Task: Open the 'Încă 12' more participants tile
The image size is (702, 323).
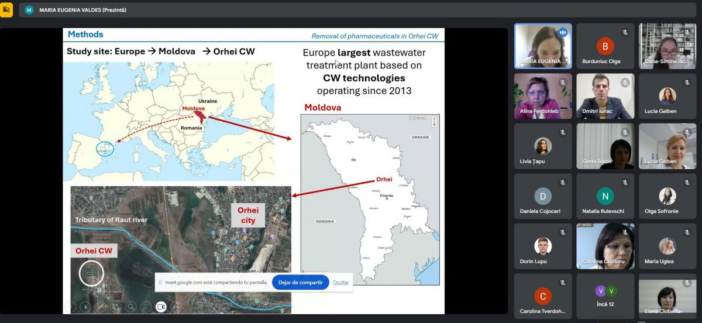Action: 605,295
